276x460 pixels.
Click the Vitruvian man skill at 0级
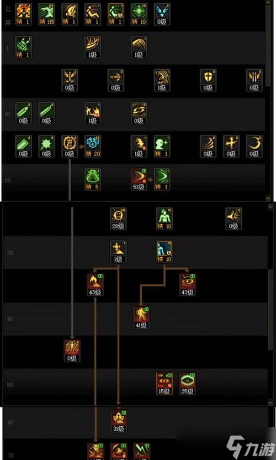point(72,351)
